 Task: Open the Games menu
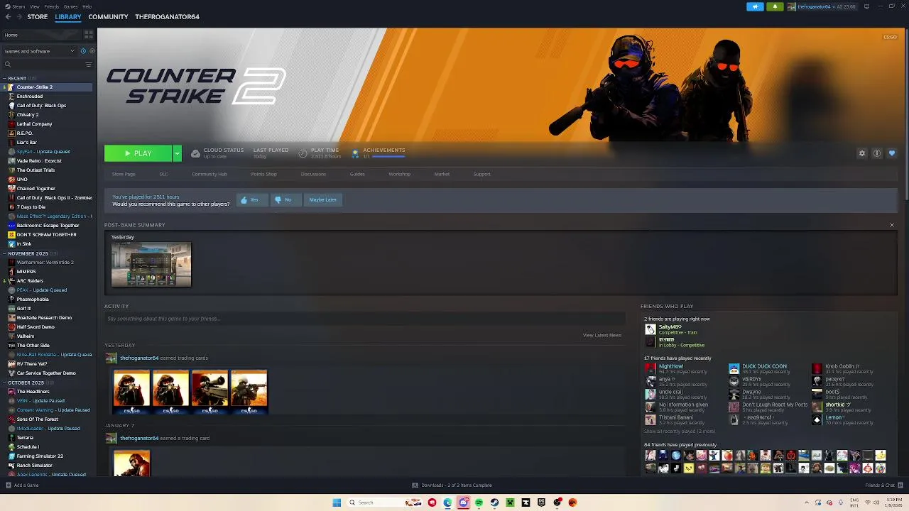coord(71,6)
